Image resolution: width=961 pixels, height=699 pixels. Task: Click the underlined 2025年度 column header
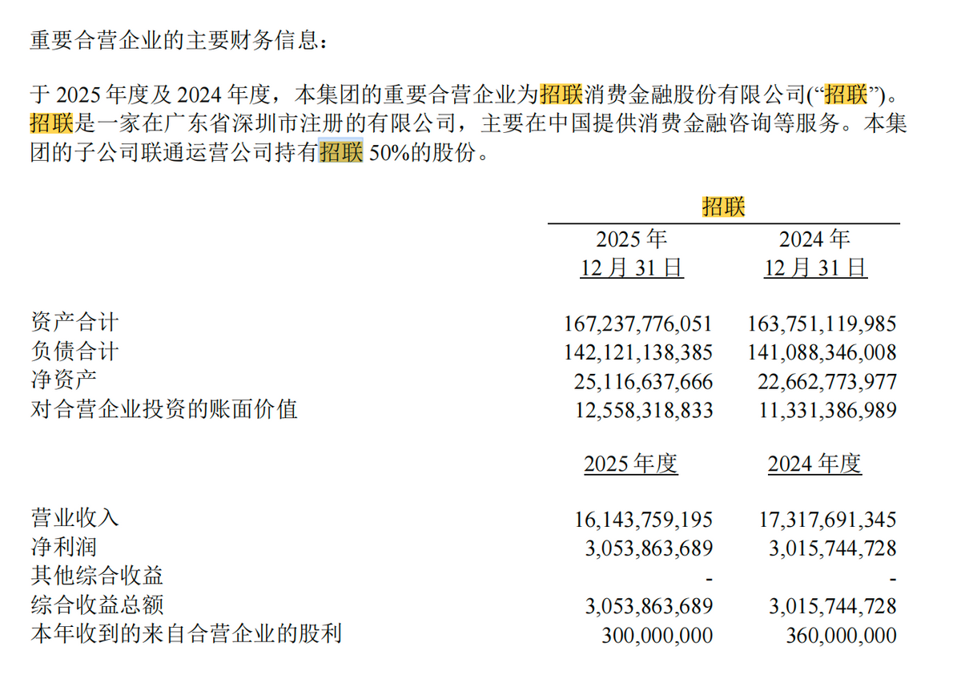631,464
